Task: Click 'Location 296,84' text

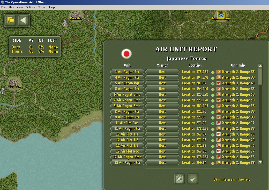Action: pyautogui.click(x=194, y=163)
